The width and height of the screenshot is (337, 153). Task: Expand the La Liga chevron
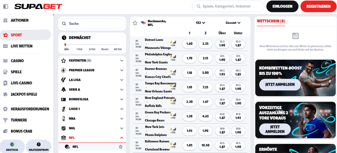[122, 80]
